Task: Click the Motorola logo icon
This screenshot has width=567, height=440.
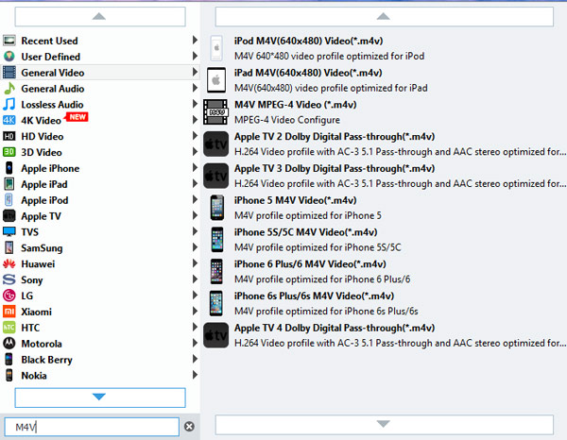Action: coord(9,344)
